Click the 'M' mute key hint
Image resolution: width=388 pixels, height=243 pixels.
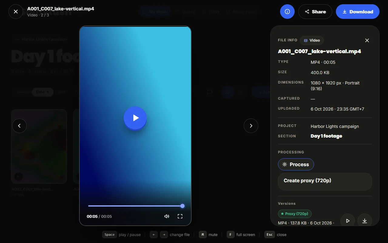pyautogui.click(x=203, y=234)
